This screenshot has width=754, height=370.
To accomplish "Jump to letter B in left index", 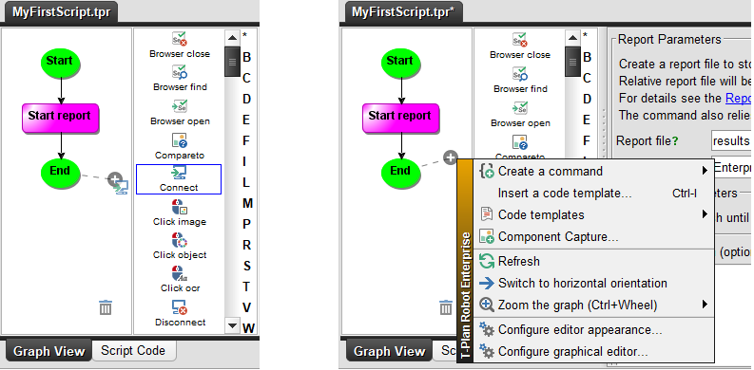I will (246, 58).
